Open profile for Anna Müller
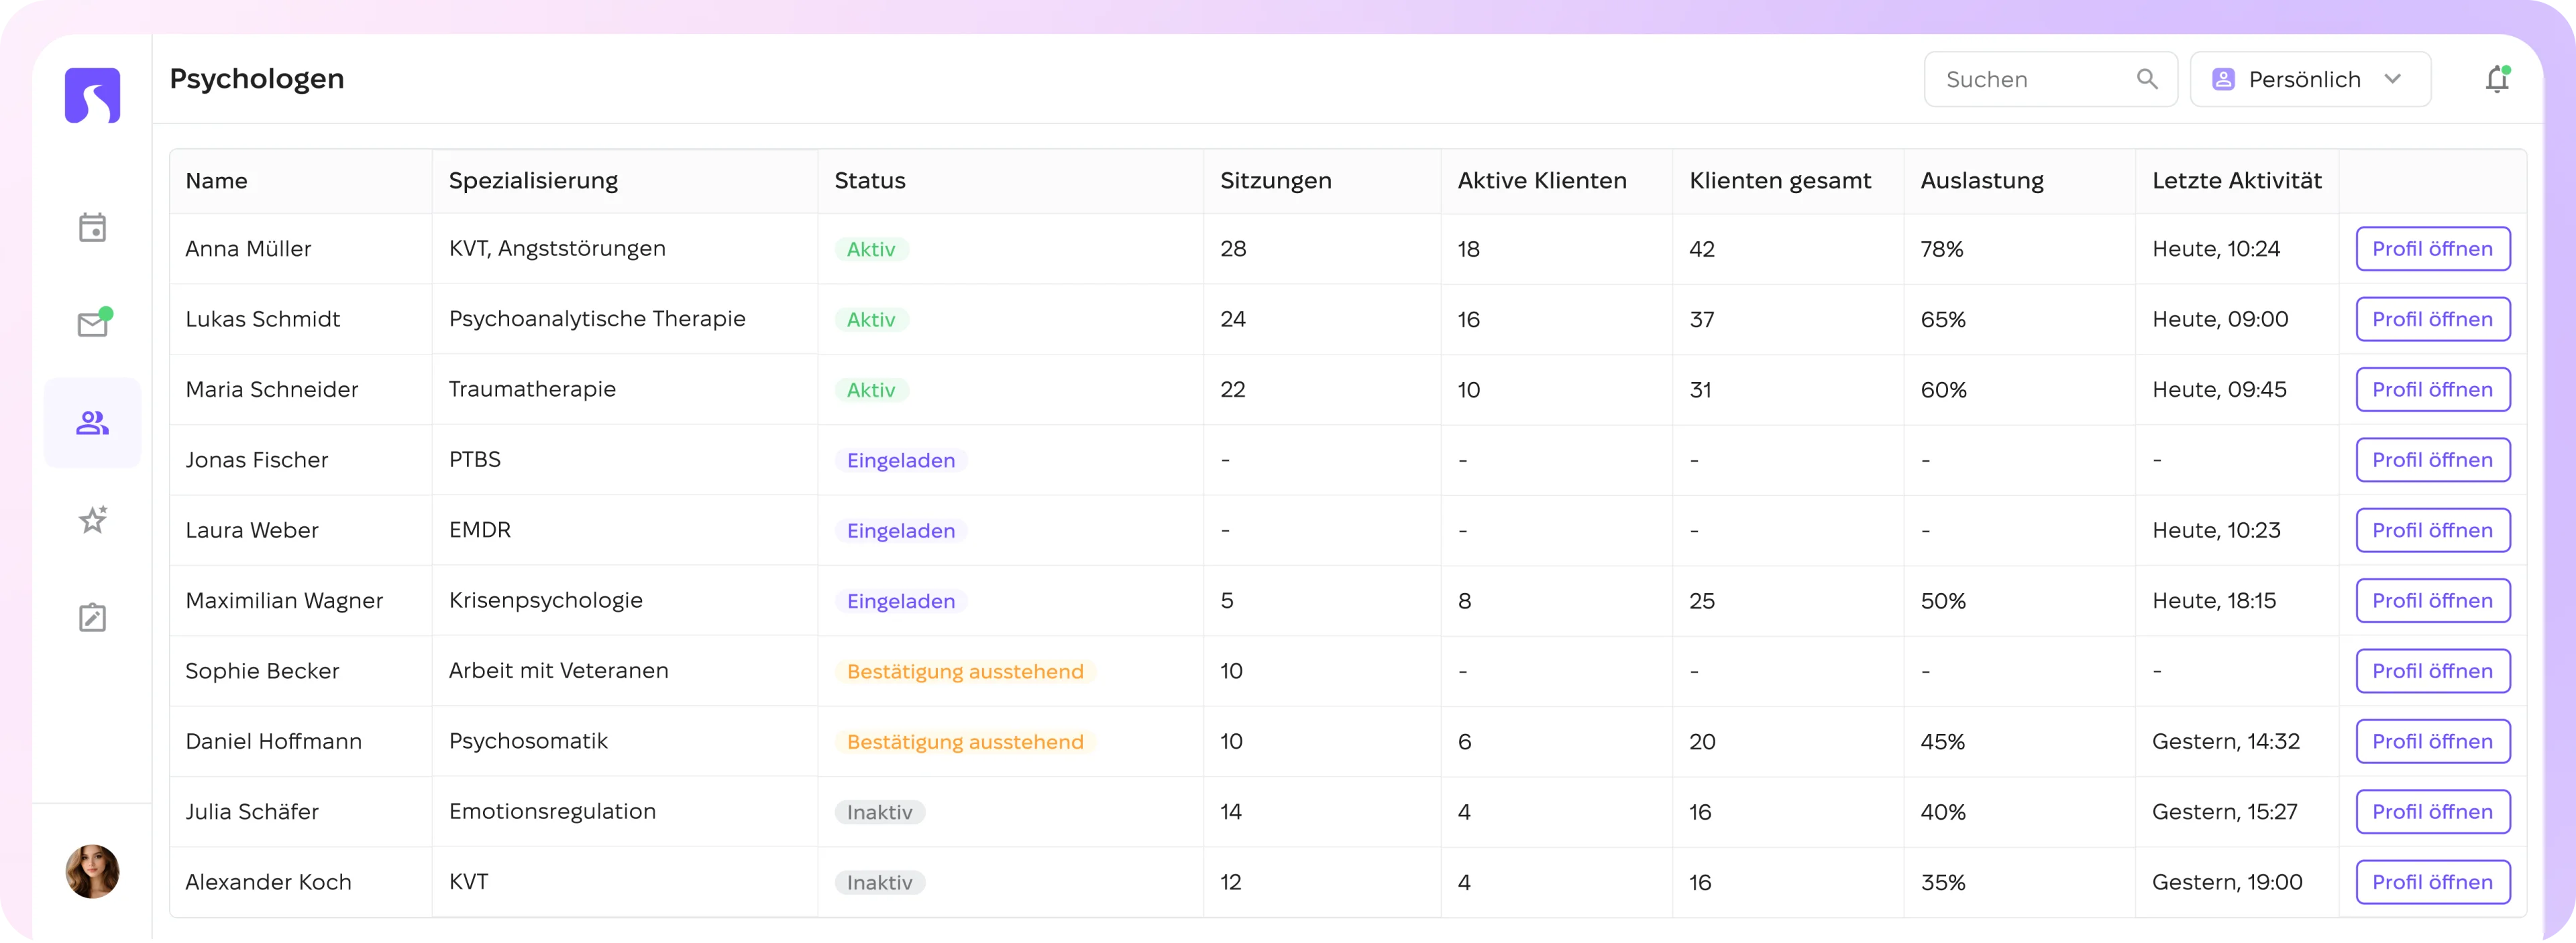Viewport: 2576px width, 943px height. (2432, 249)
